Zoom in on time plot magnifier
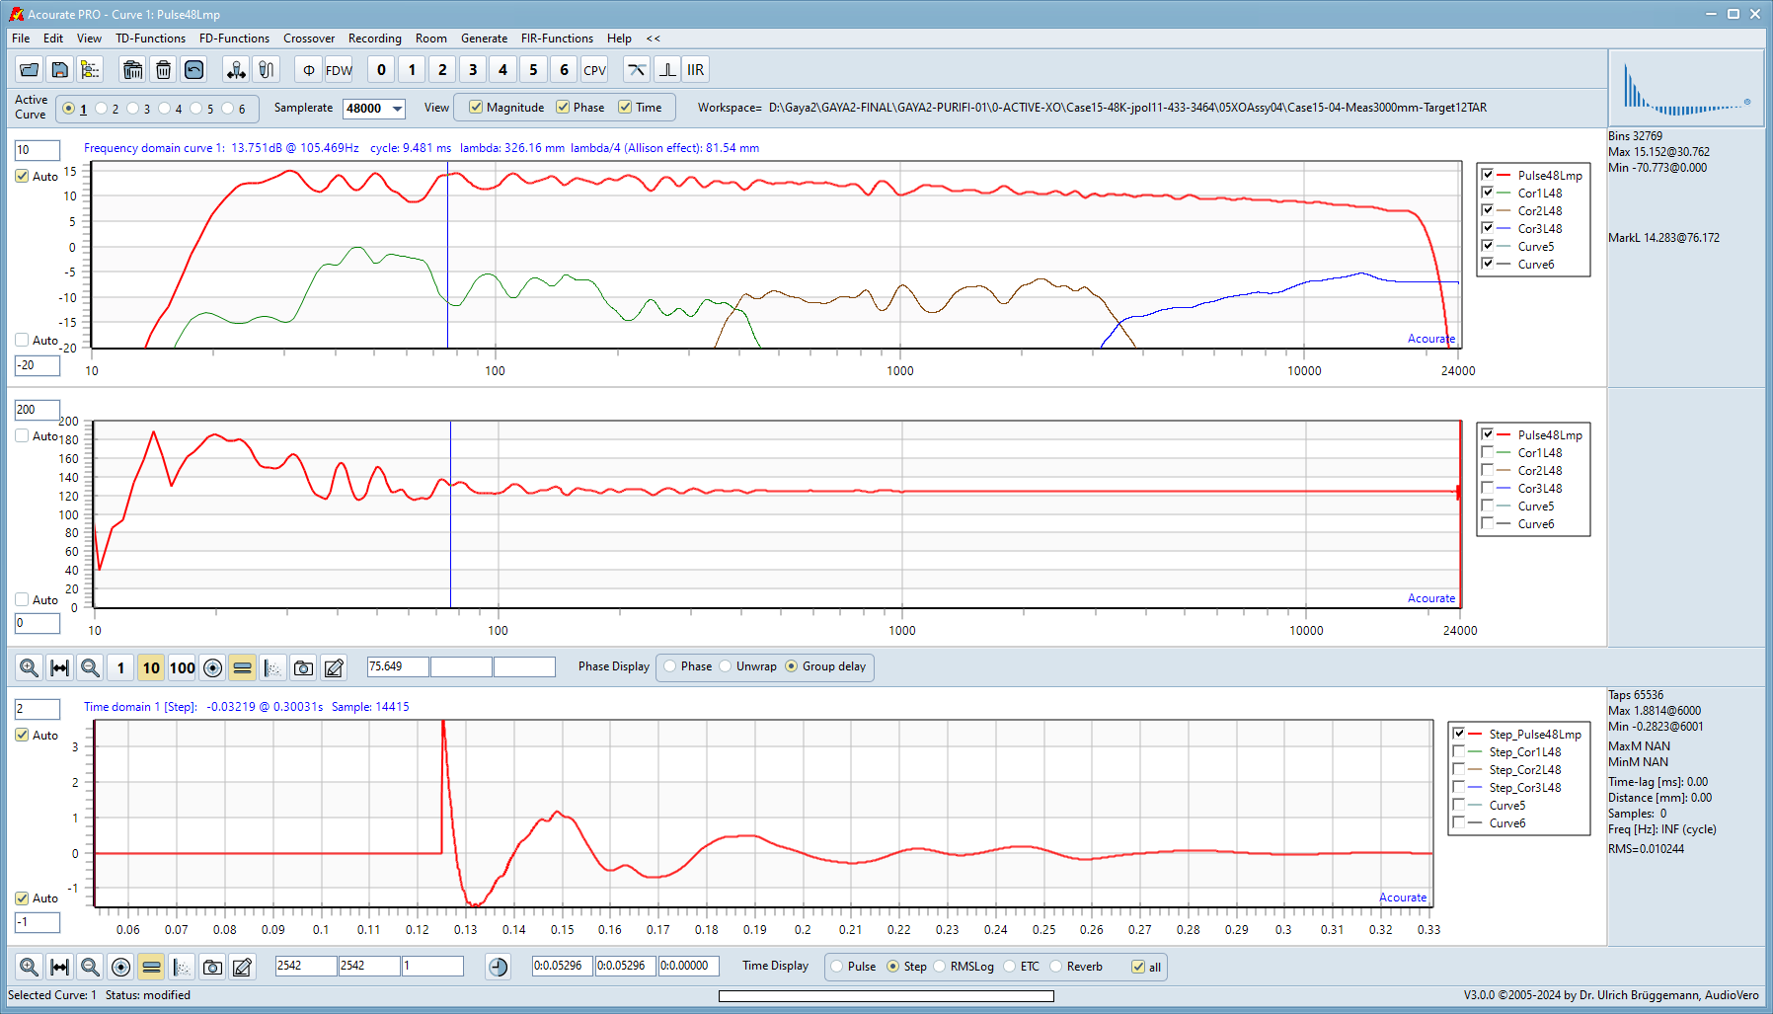The width and height of the screenshot is (1773, 1014). (29, 968)
